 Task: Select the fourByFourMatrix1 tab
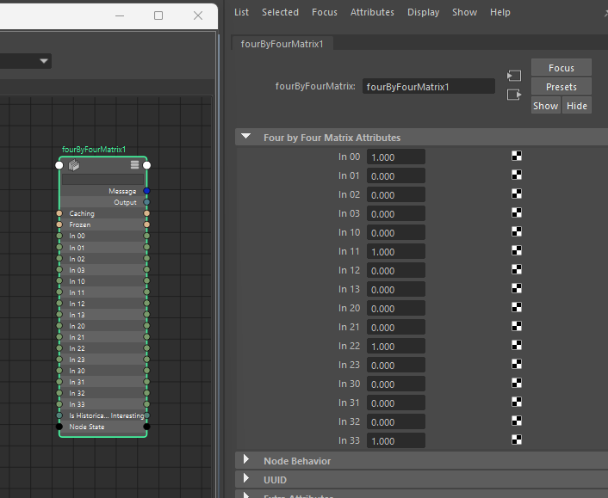282,43
